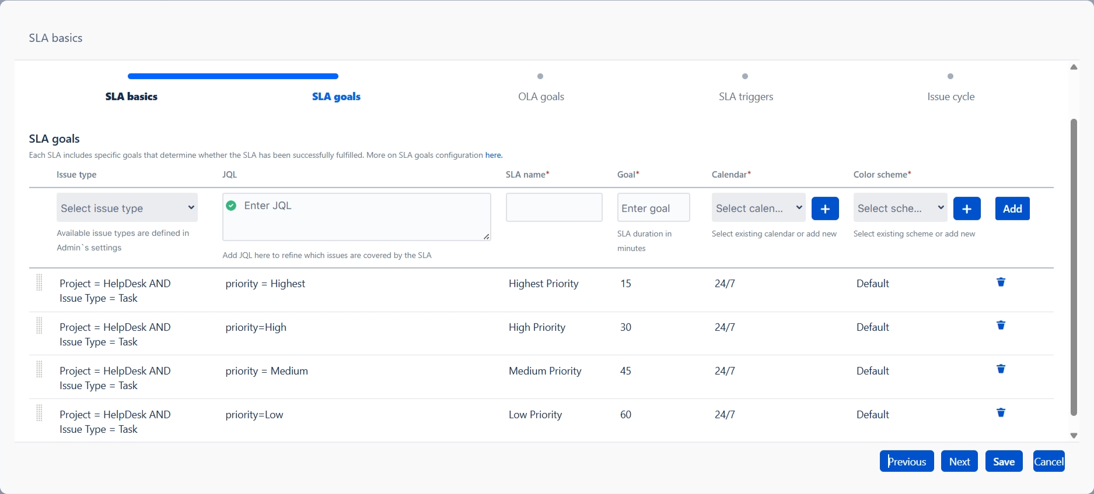
Task: Click drag handle of Low Priority row
Action: [40, 413]
